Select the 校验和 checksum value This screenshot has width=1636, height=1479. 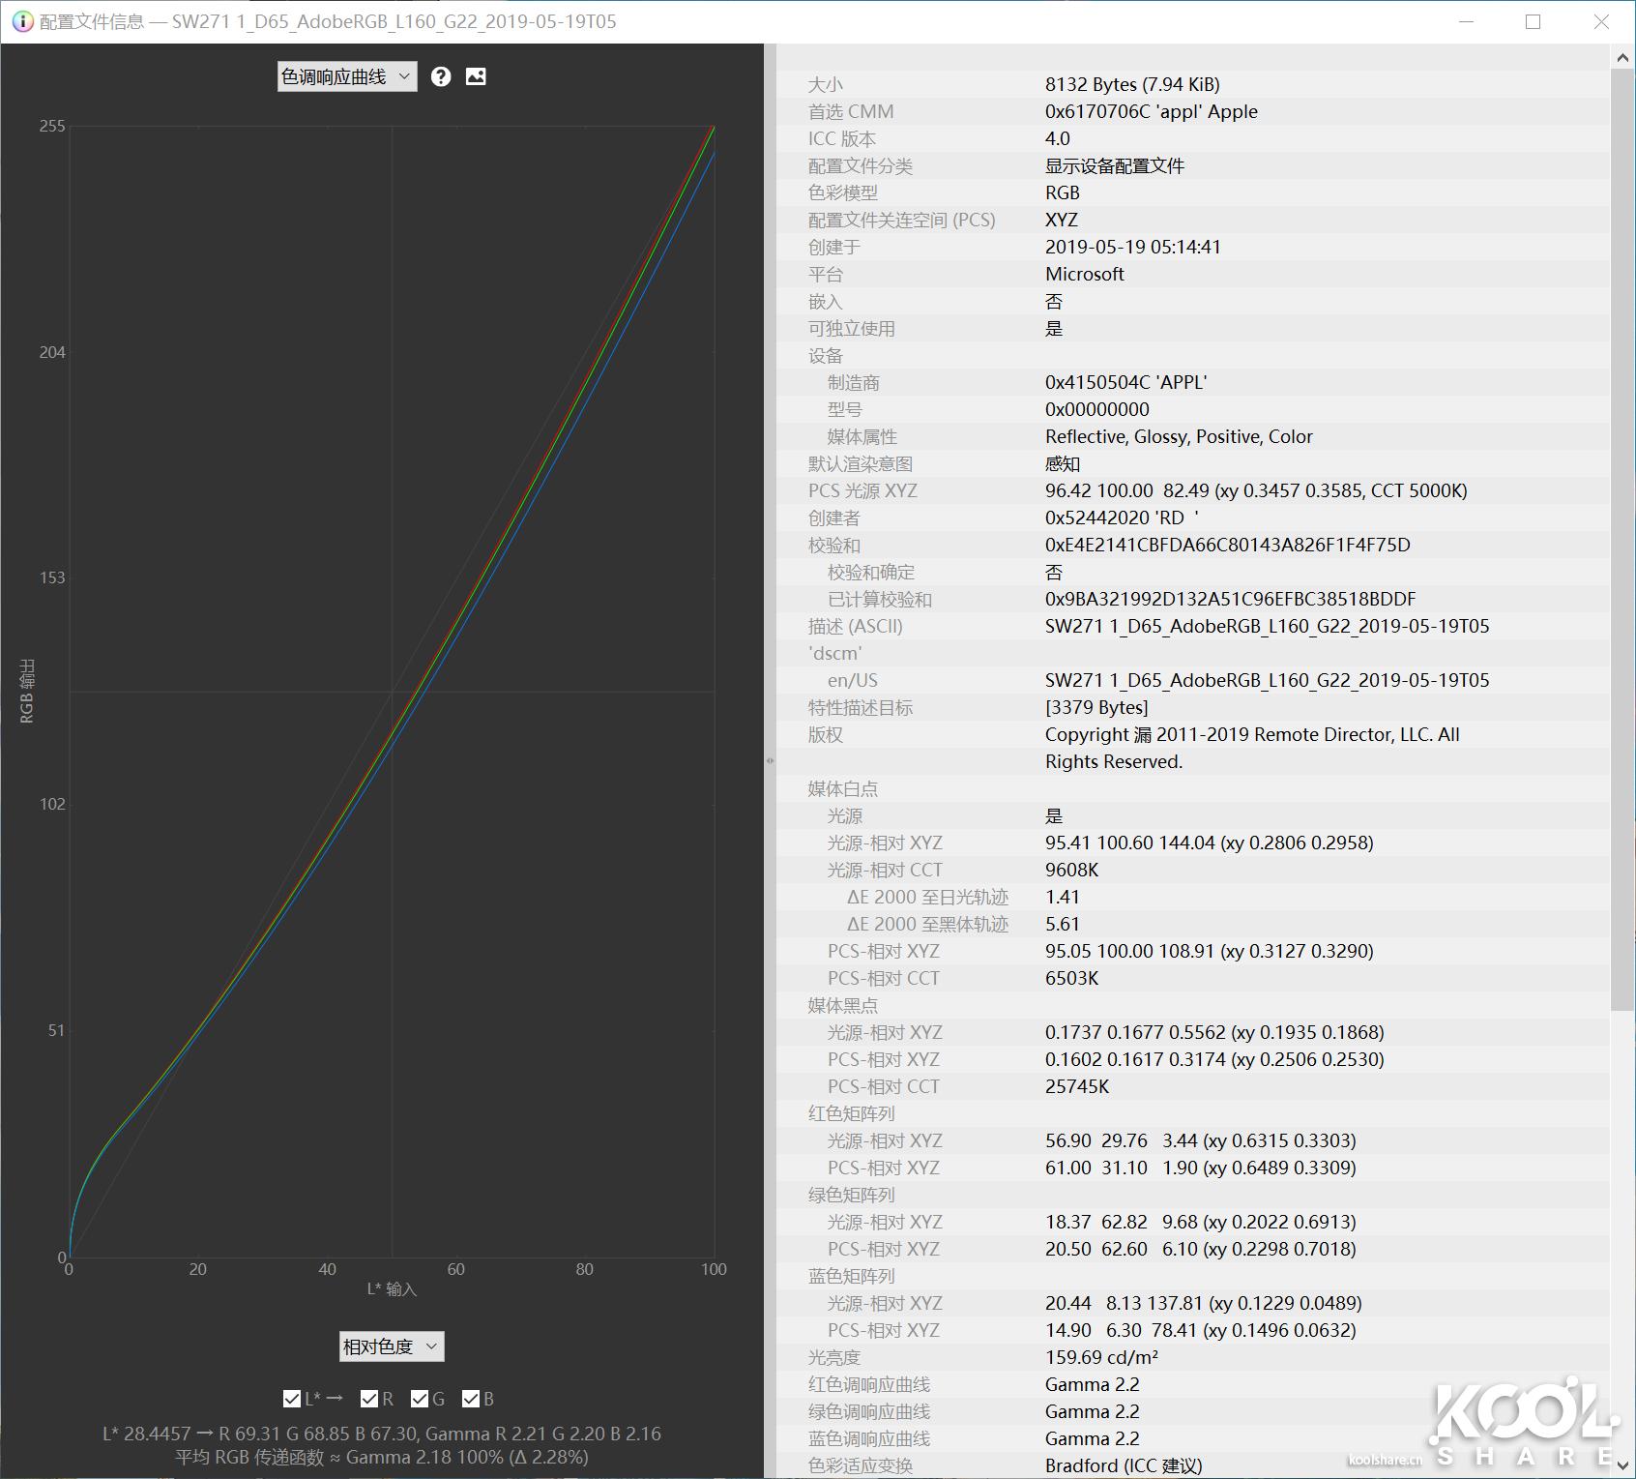click(x=1228, y=545)
